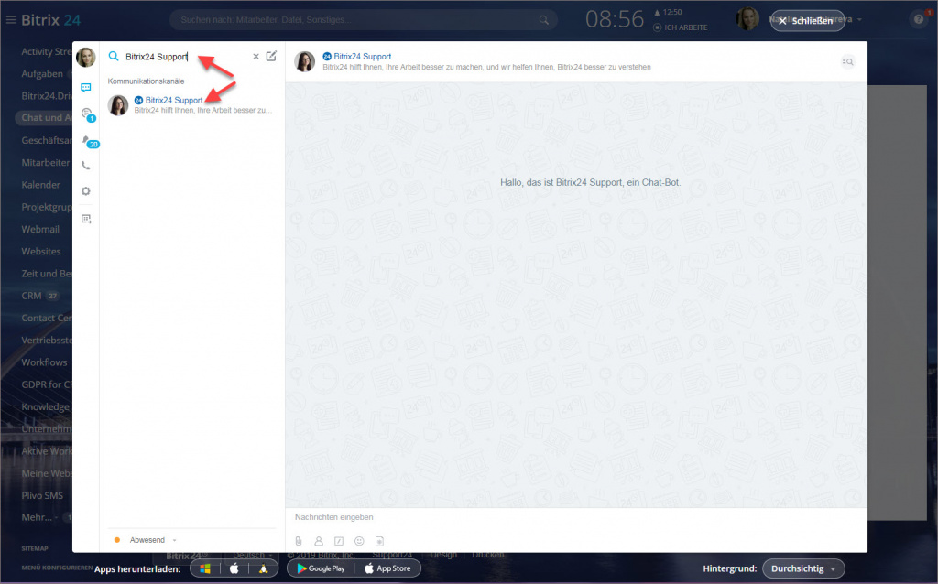
Task: Click Bitrix24 Support avatar in chat header
Action: (x=304, y=61)
